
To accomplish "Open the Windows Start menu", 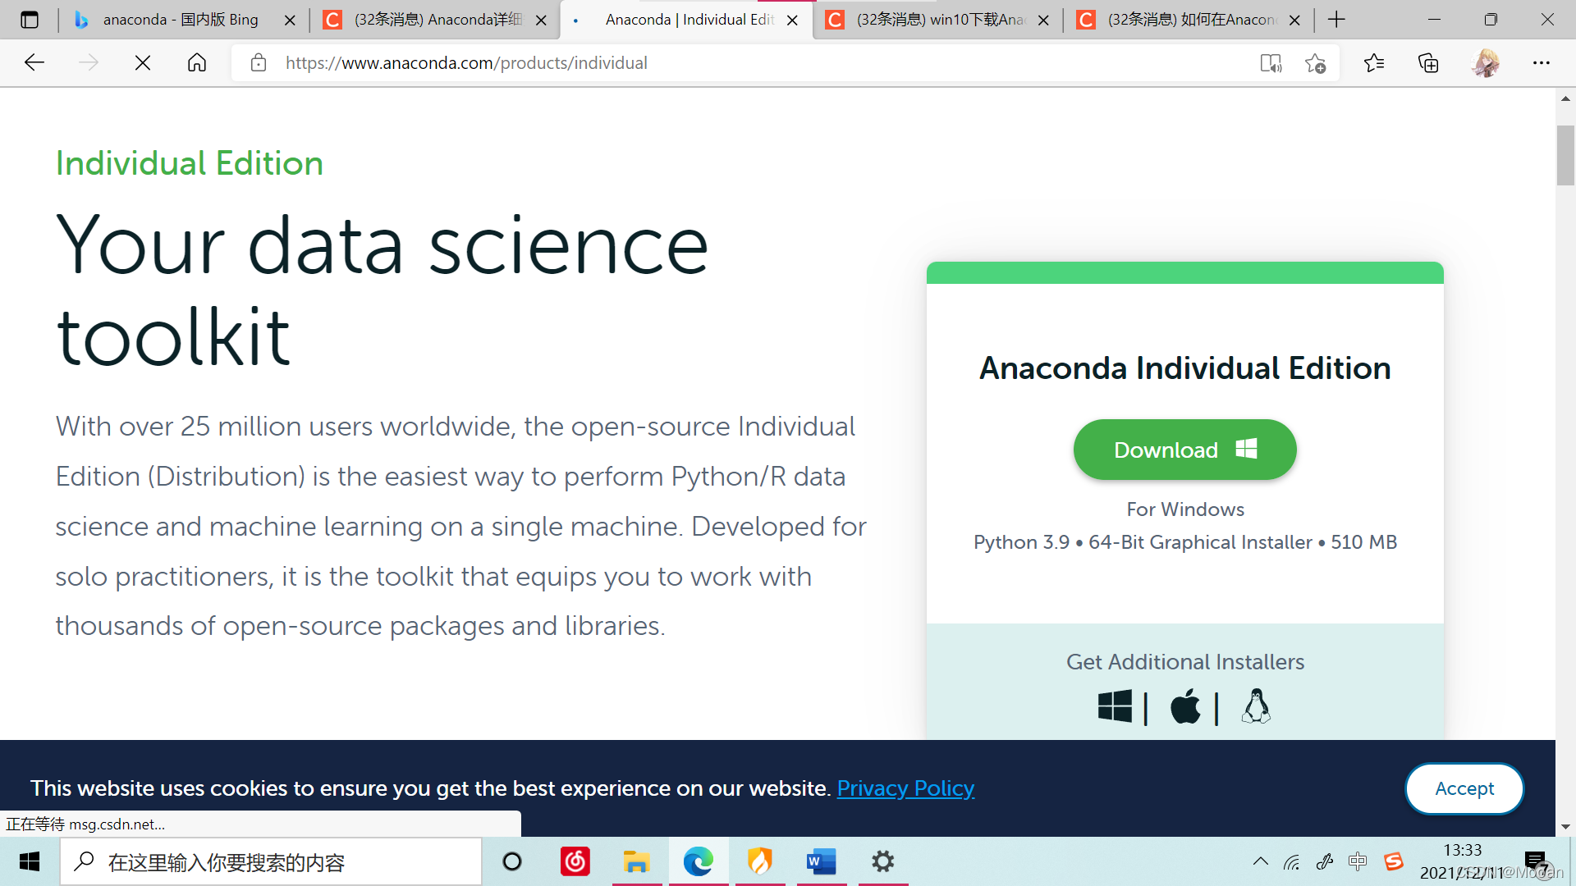I will point(30,861).
